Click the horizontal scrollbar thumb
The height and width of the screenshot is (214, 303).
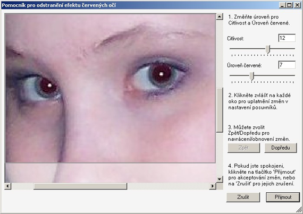pos(80,186)
